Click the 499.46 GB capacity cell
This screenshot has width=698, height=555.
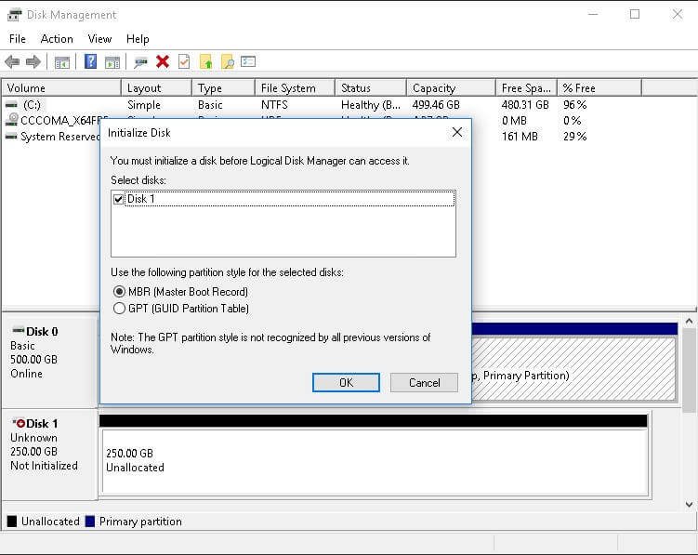coord(436,105)
